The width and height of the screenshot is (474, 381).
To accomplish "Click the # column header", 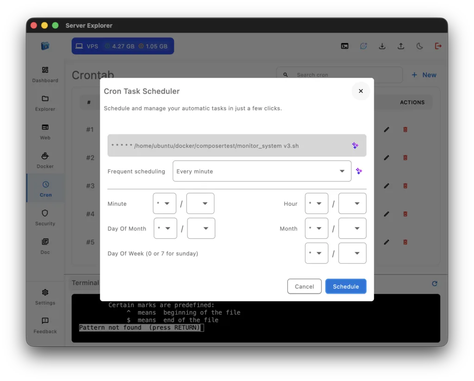I will (89, 102).
